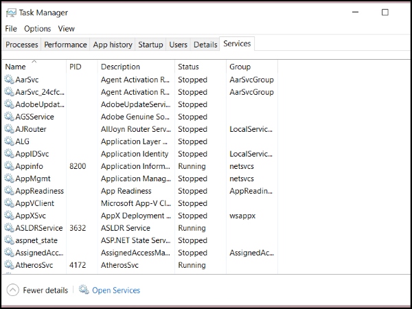Screen dimensions: 412x309
Task: Click the gear icon next to AppXSvc
Action: [9, 216]
